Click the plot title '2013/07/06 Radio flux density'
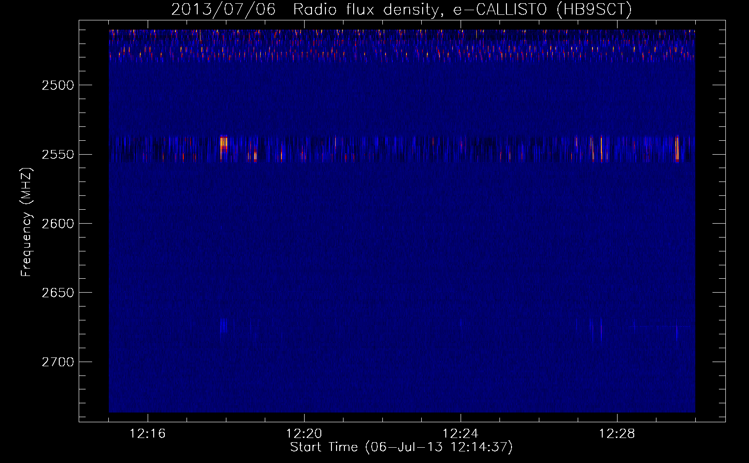The height and width of the screenshot is (463, 749). (305, 9)
